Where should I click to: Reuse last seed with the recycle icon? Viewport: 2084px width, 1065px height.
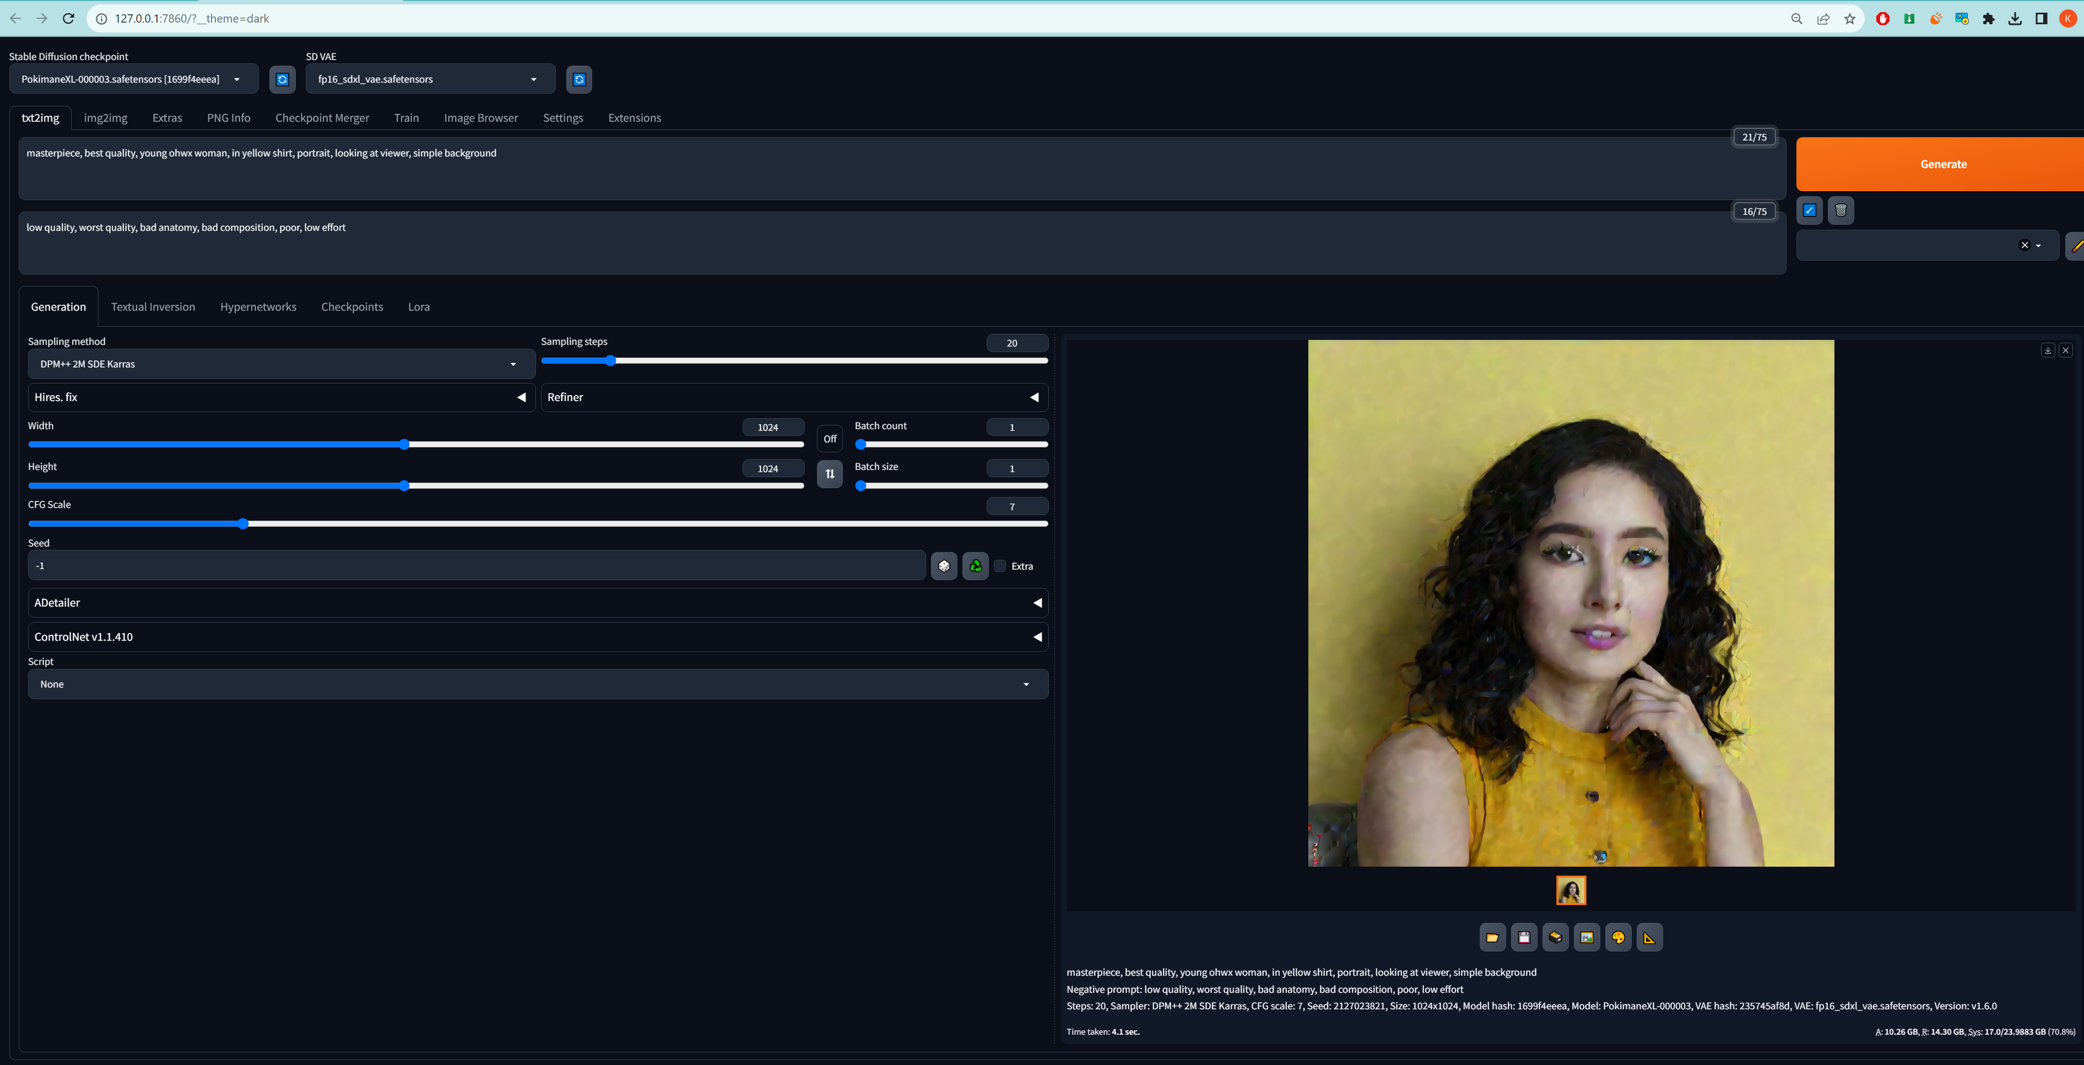click(975, 565)
